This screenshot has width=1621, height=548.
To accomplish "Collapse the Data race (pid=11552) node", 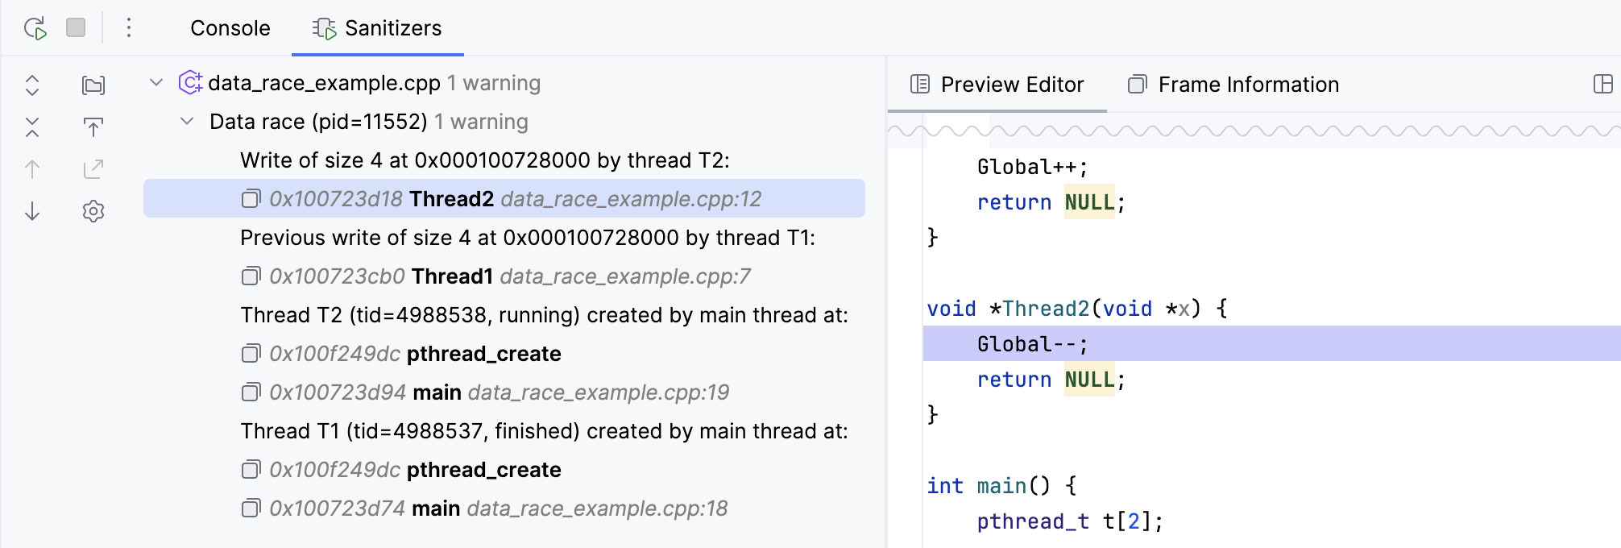I will pyautogui.click(x=187, y=121).
